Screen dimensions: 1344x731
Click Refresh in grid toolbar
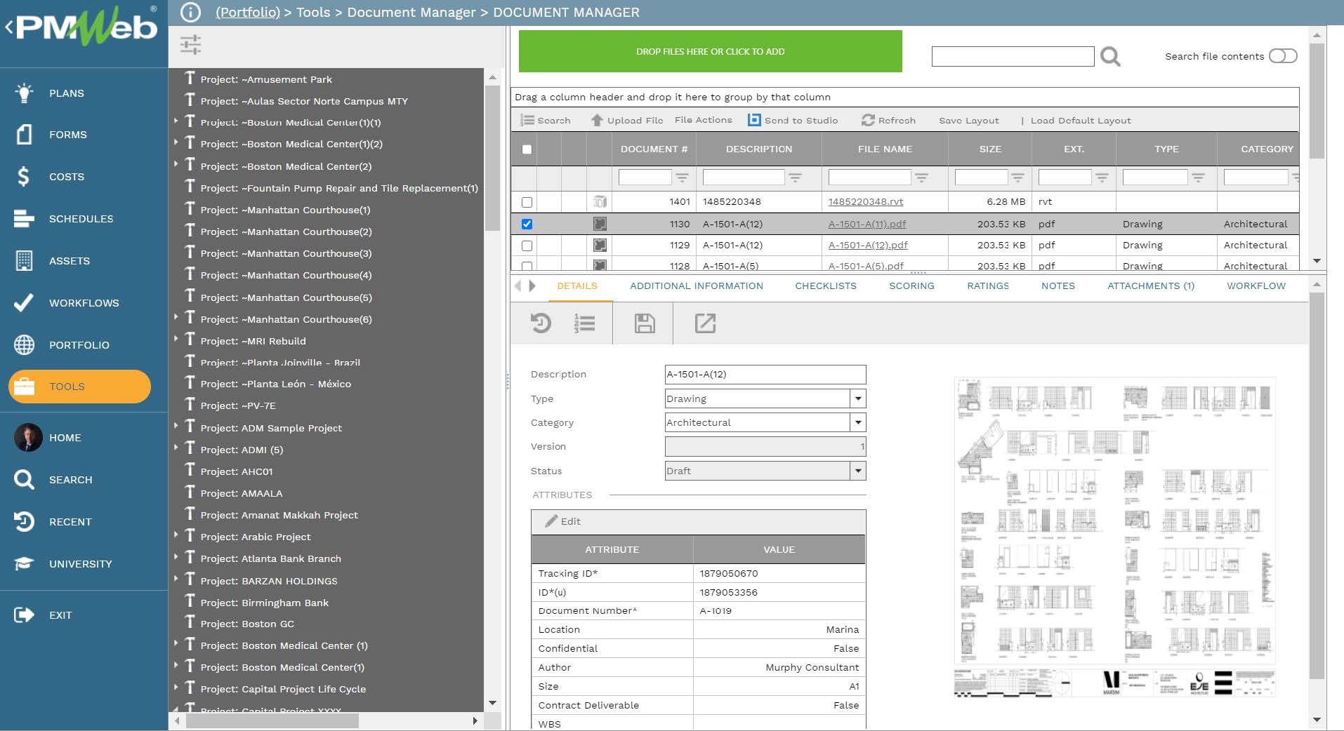pyautogui.click(x=888, y=120)
